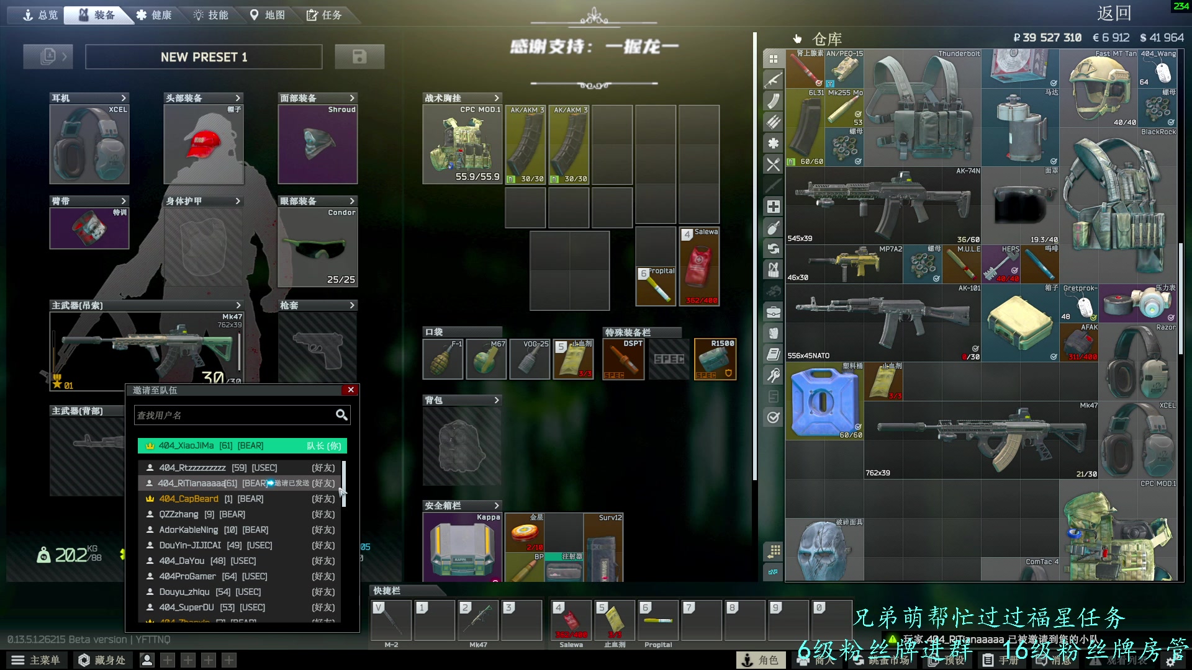Filter stash by keys icon
The image size is (1192, 670).
click(773, 375)
